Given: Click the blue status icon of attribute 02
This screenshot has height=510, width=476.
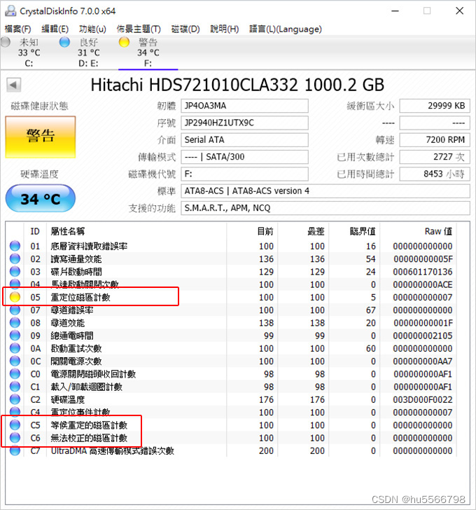Looking at the screenshot, I should pos(15,259).
